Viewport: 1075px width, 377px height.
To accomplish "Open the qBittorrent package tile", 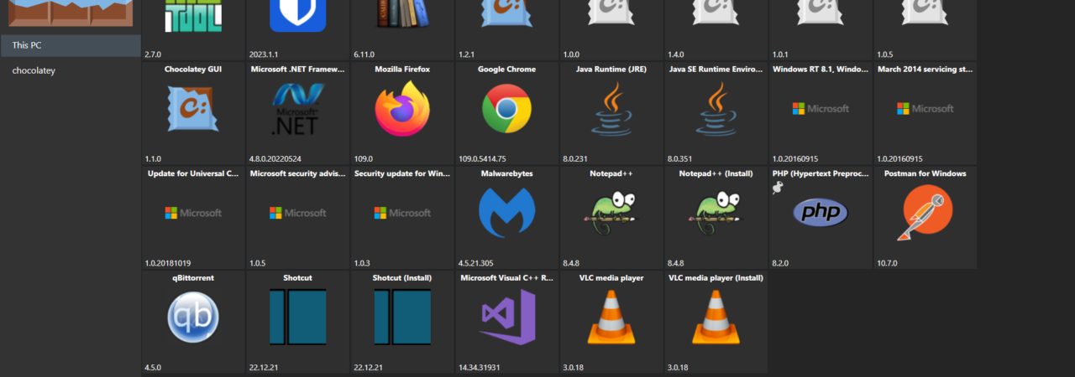I will [193, 318].
